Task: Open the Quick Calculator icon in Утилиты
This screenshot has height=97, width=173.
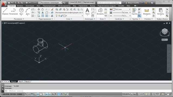Action: point(154,16)
